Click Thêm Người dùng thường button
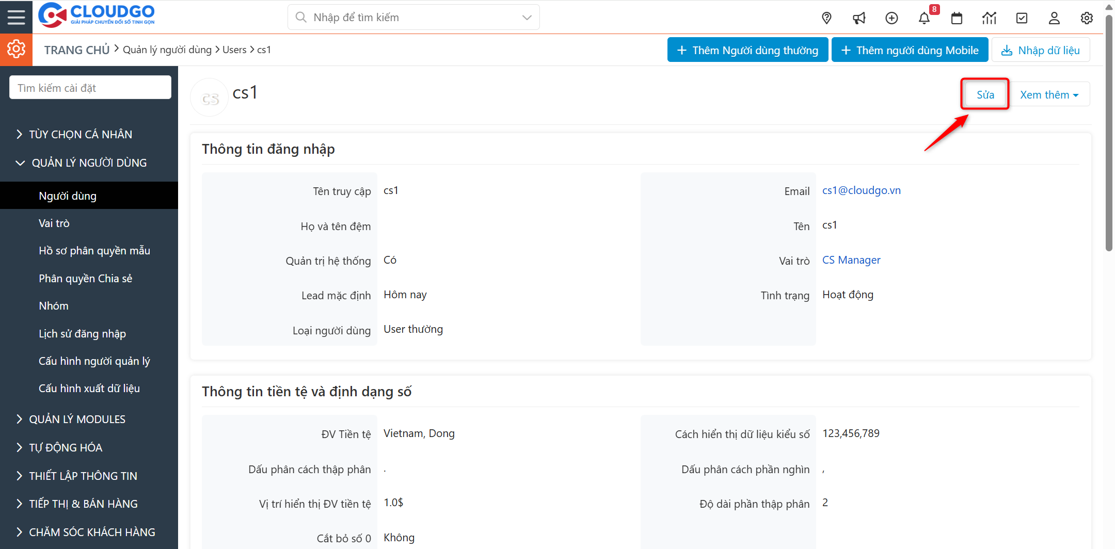This screenshot has height=549, width=1115. tap(747, 50)
